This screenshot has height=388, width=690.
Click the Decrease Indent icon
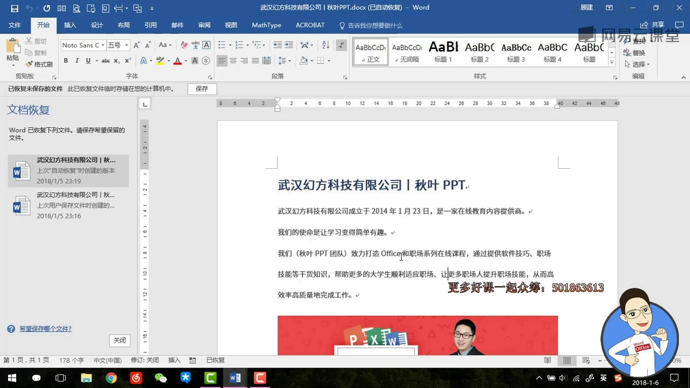coord(278,45)
